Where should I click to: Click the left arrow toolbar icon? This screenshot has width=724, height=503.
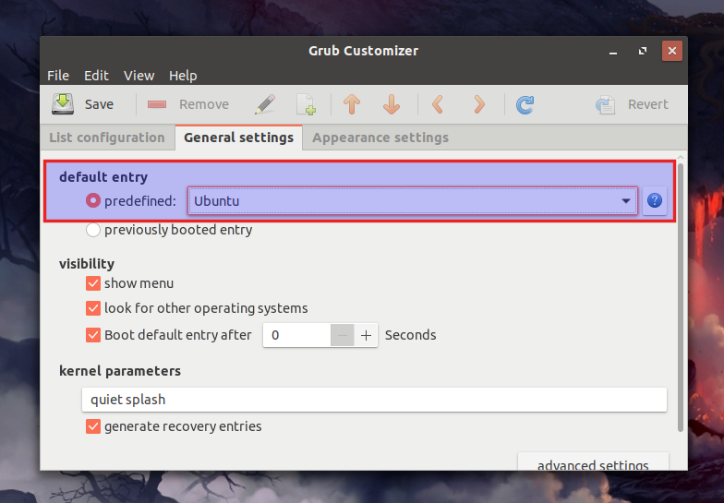click(x=438, y=104)
